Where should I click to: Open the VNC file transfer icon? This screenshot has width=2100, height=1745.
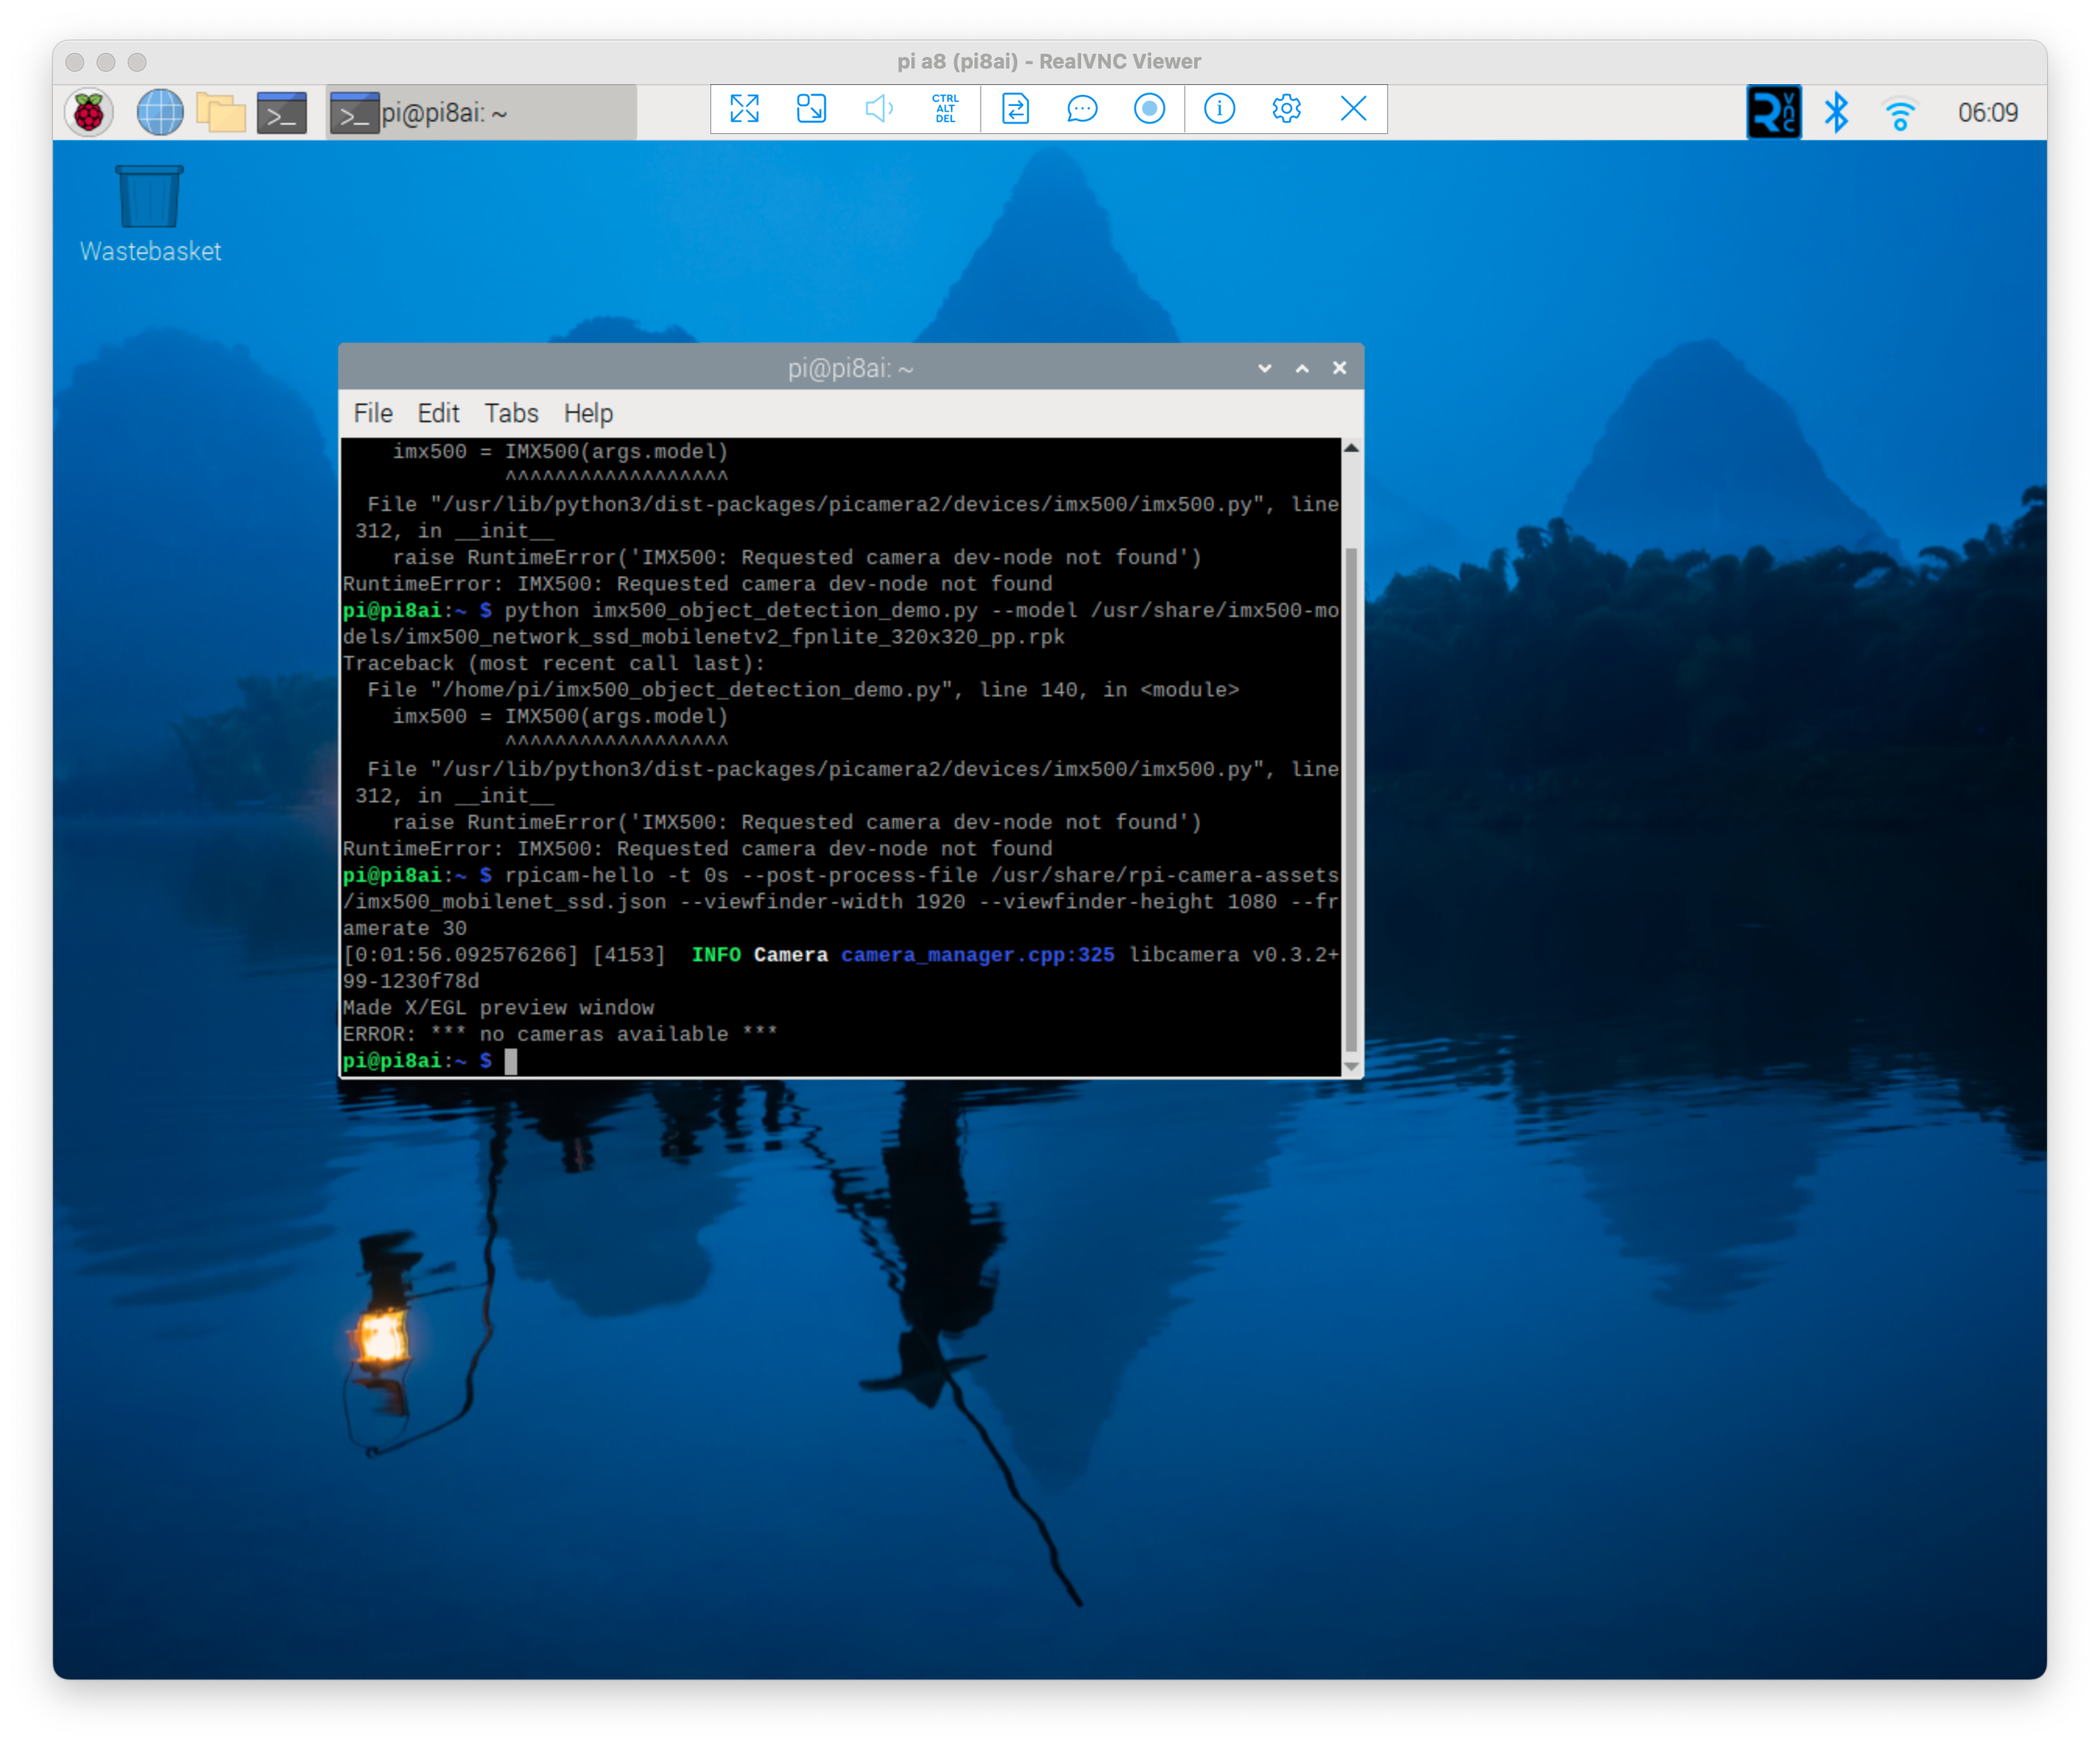[x=1015, y=109]
